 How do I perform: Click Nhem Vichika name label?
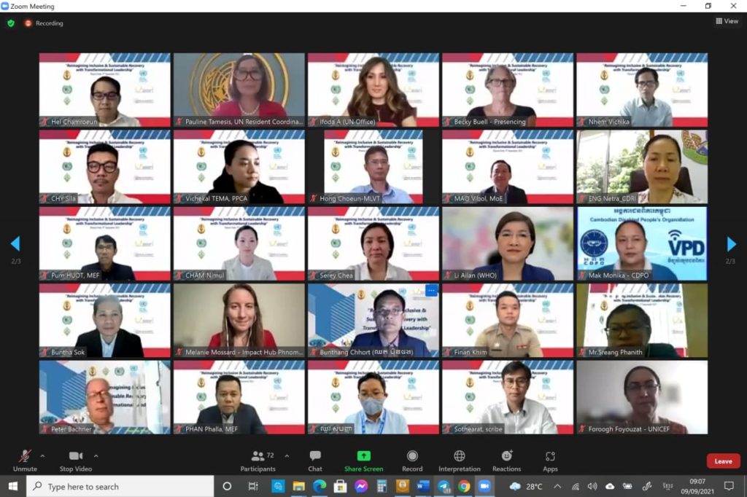tap(609, 122)
